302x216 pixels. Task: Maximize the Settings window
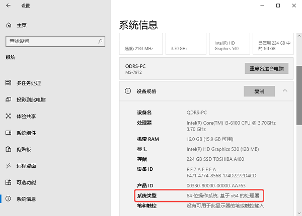(x=278, y=6)
